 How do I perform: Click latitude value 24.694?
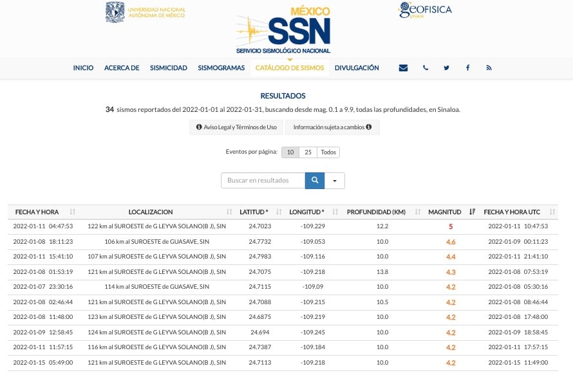coord(260,332)
